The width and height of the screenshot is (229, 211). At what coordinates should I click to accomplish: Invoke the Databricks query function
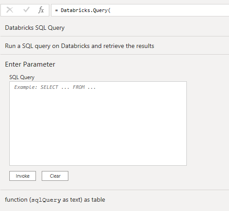23,176
